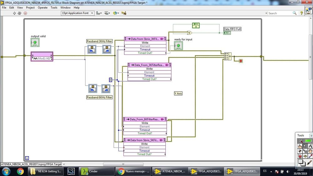Switch to Nuevo mensaje Chrome window

click(133, 171)
